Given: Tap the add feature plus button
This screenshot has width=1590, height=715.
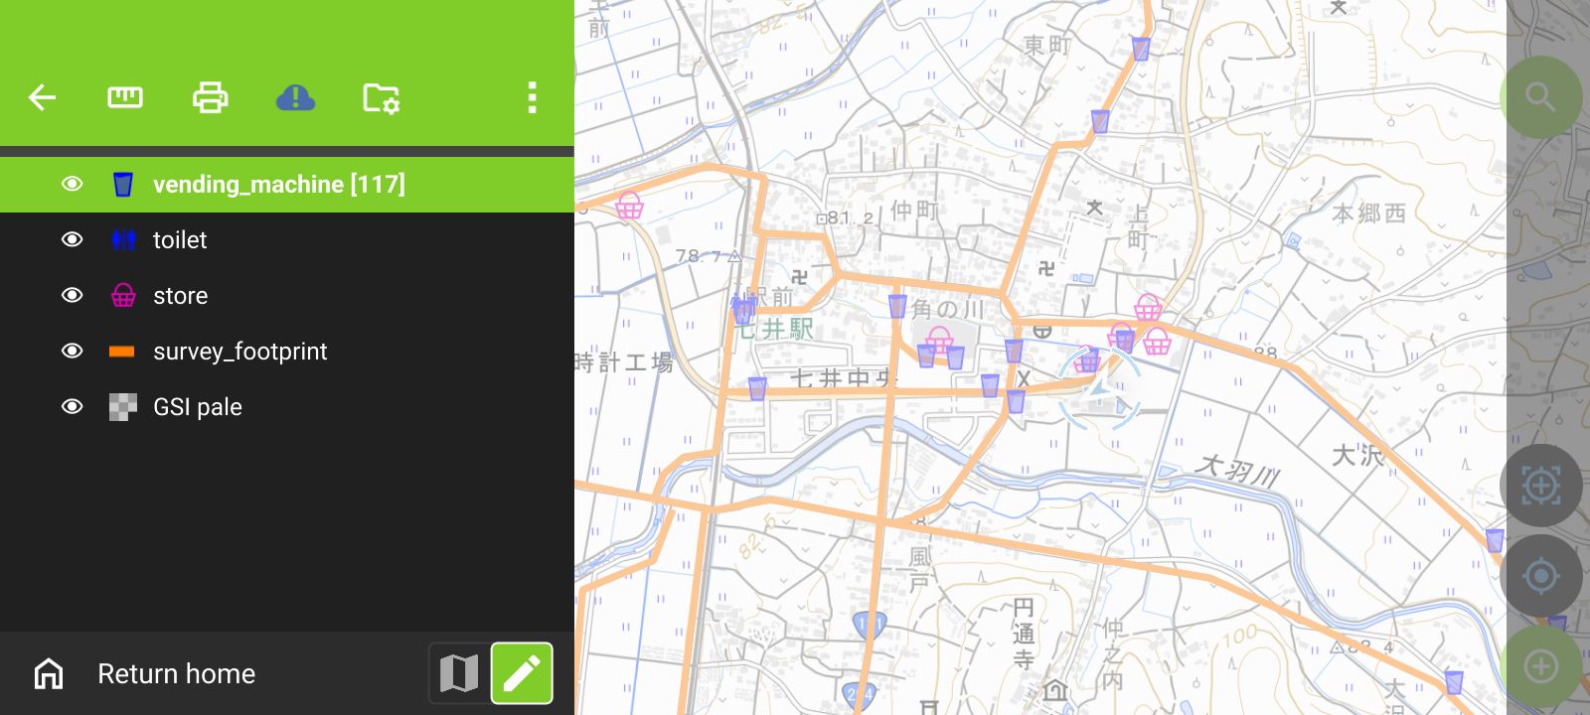Looking at the screenshot, I should (1540, 665).
